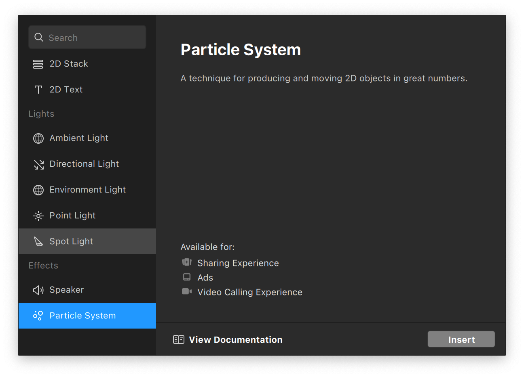The width and height of the screenshot is (524, 377).
Task: Click the Point Light sun icon
Action: 38,216
